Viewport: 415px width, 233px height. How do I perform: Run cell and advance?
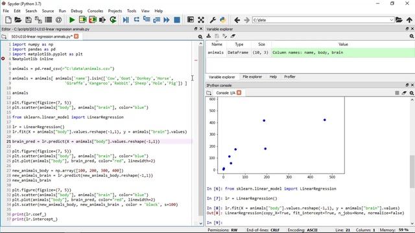92,20
